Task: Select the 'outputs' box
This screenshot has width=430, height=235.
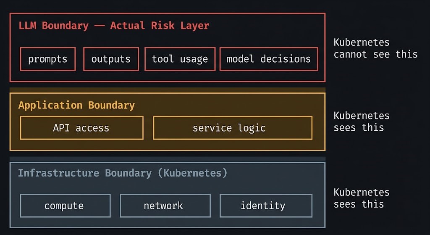Action: pyautogui.click(x=111, y=59)
